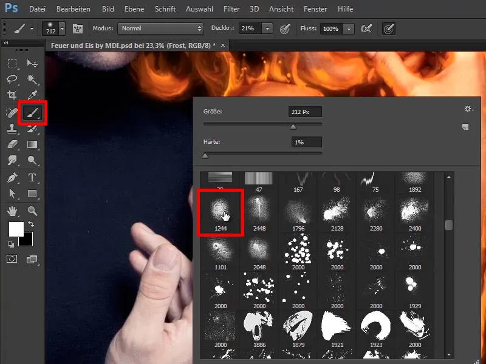The image size is (486, 364).
Task: Swap foreground and background colors
Action: coord(31,223)
